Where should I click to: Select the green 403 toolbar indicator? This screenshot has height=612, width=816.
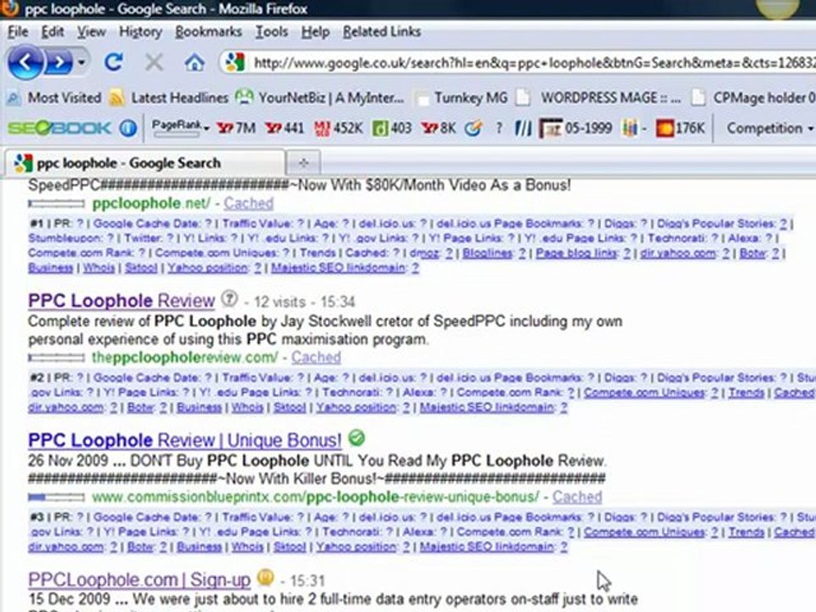pyautogui.click(x=391, y=128)
